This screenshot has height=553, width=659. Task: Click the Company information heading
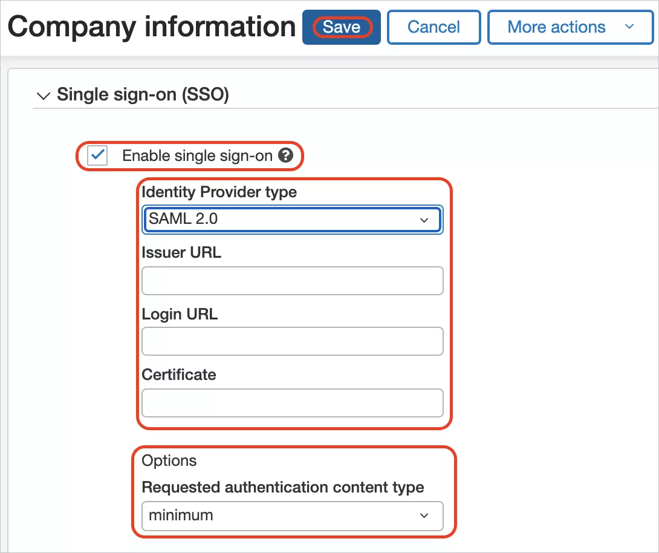tap(152, 27)
